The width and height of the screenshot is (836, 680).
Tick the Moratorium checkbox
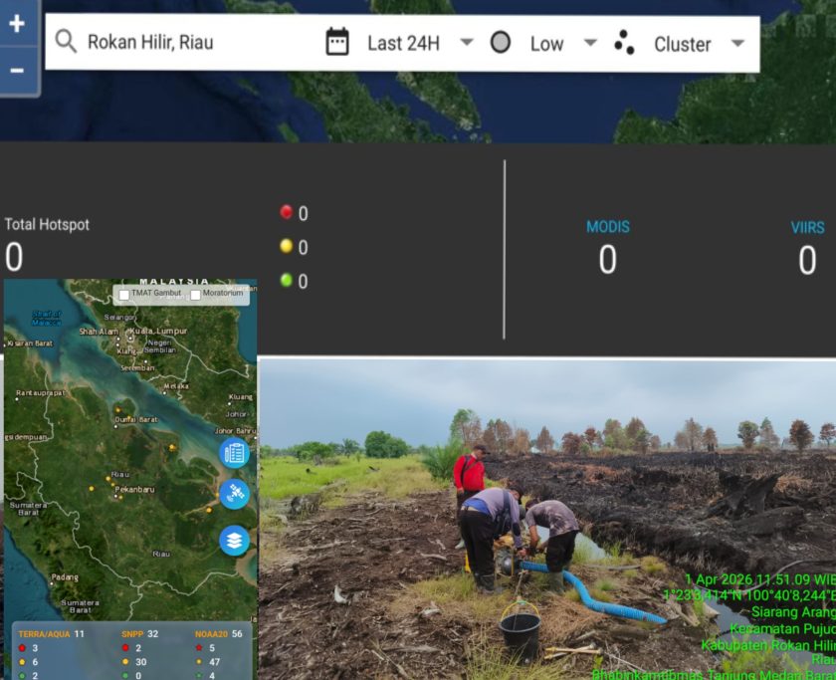point(195,295)
